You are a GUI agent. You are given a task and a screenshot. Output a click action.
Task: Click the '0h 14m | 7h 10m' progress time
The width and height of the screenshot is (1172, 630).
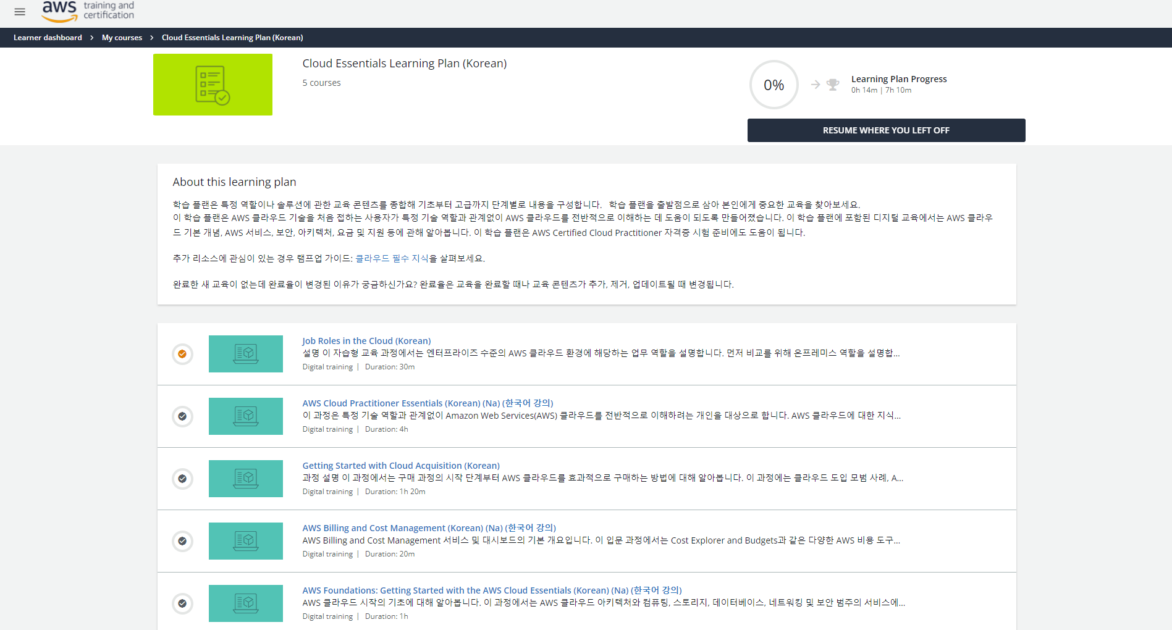pos(881,90)
